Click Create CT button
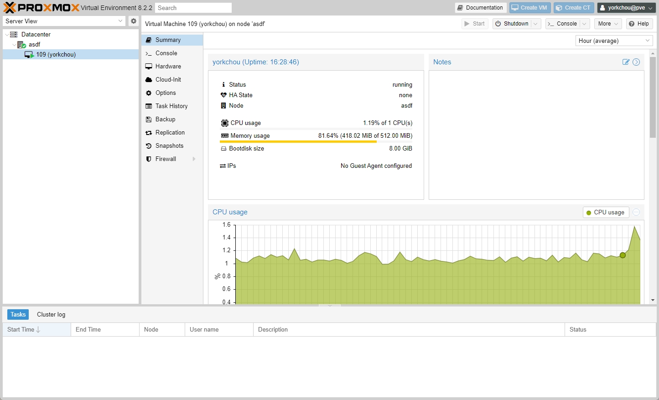659x400 pixels. pyautogui.click(x=574, y=8)
